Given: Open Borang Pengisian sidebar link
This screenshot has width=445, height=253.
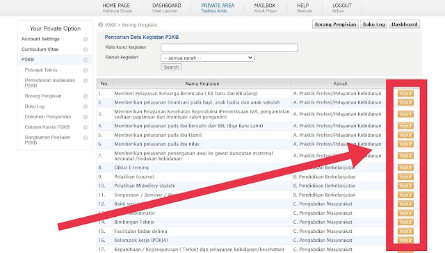Looking at the screenshot, I should [43, 96].
